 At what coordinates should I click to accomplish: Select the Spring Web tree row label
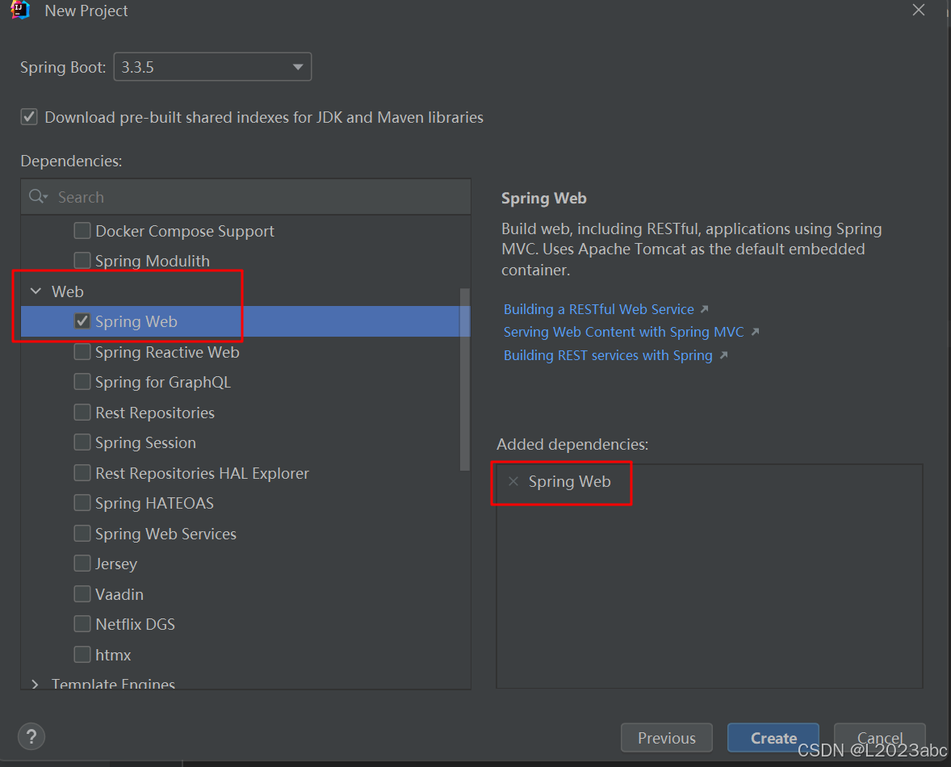[136, 321]
